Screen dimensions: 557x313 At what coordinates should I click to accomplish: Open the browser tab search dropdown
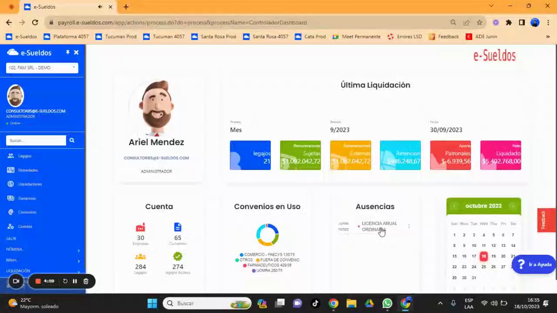(491, 6)
